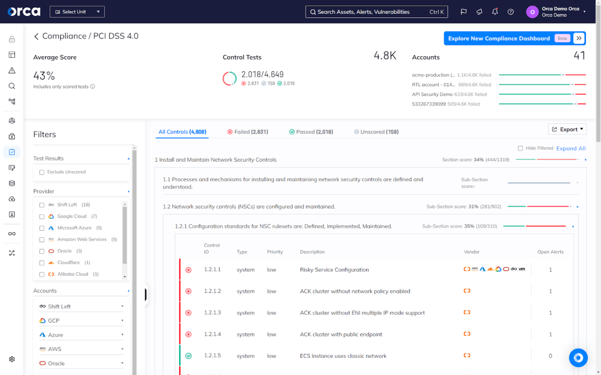Viewport: 601px width, 375px height.
Task: Switch to All Controls tab
Action: [182, 132]
